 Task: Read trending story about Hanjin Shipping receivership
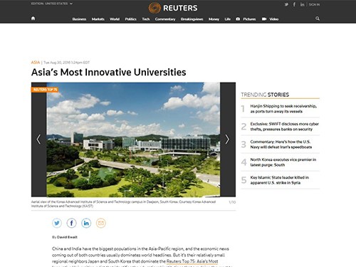pyautogui.click(x=283, y=109)
